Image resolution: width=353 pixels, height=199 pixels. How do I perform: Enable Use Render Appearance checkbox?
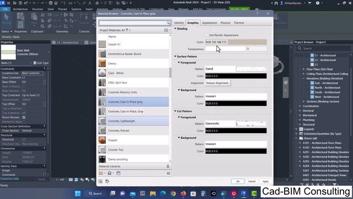(x=206, y=35)
